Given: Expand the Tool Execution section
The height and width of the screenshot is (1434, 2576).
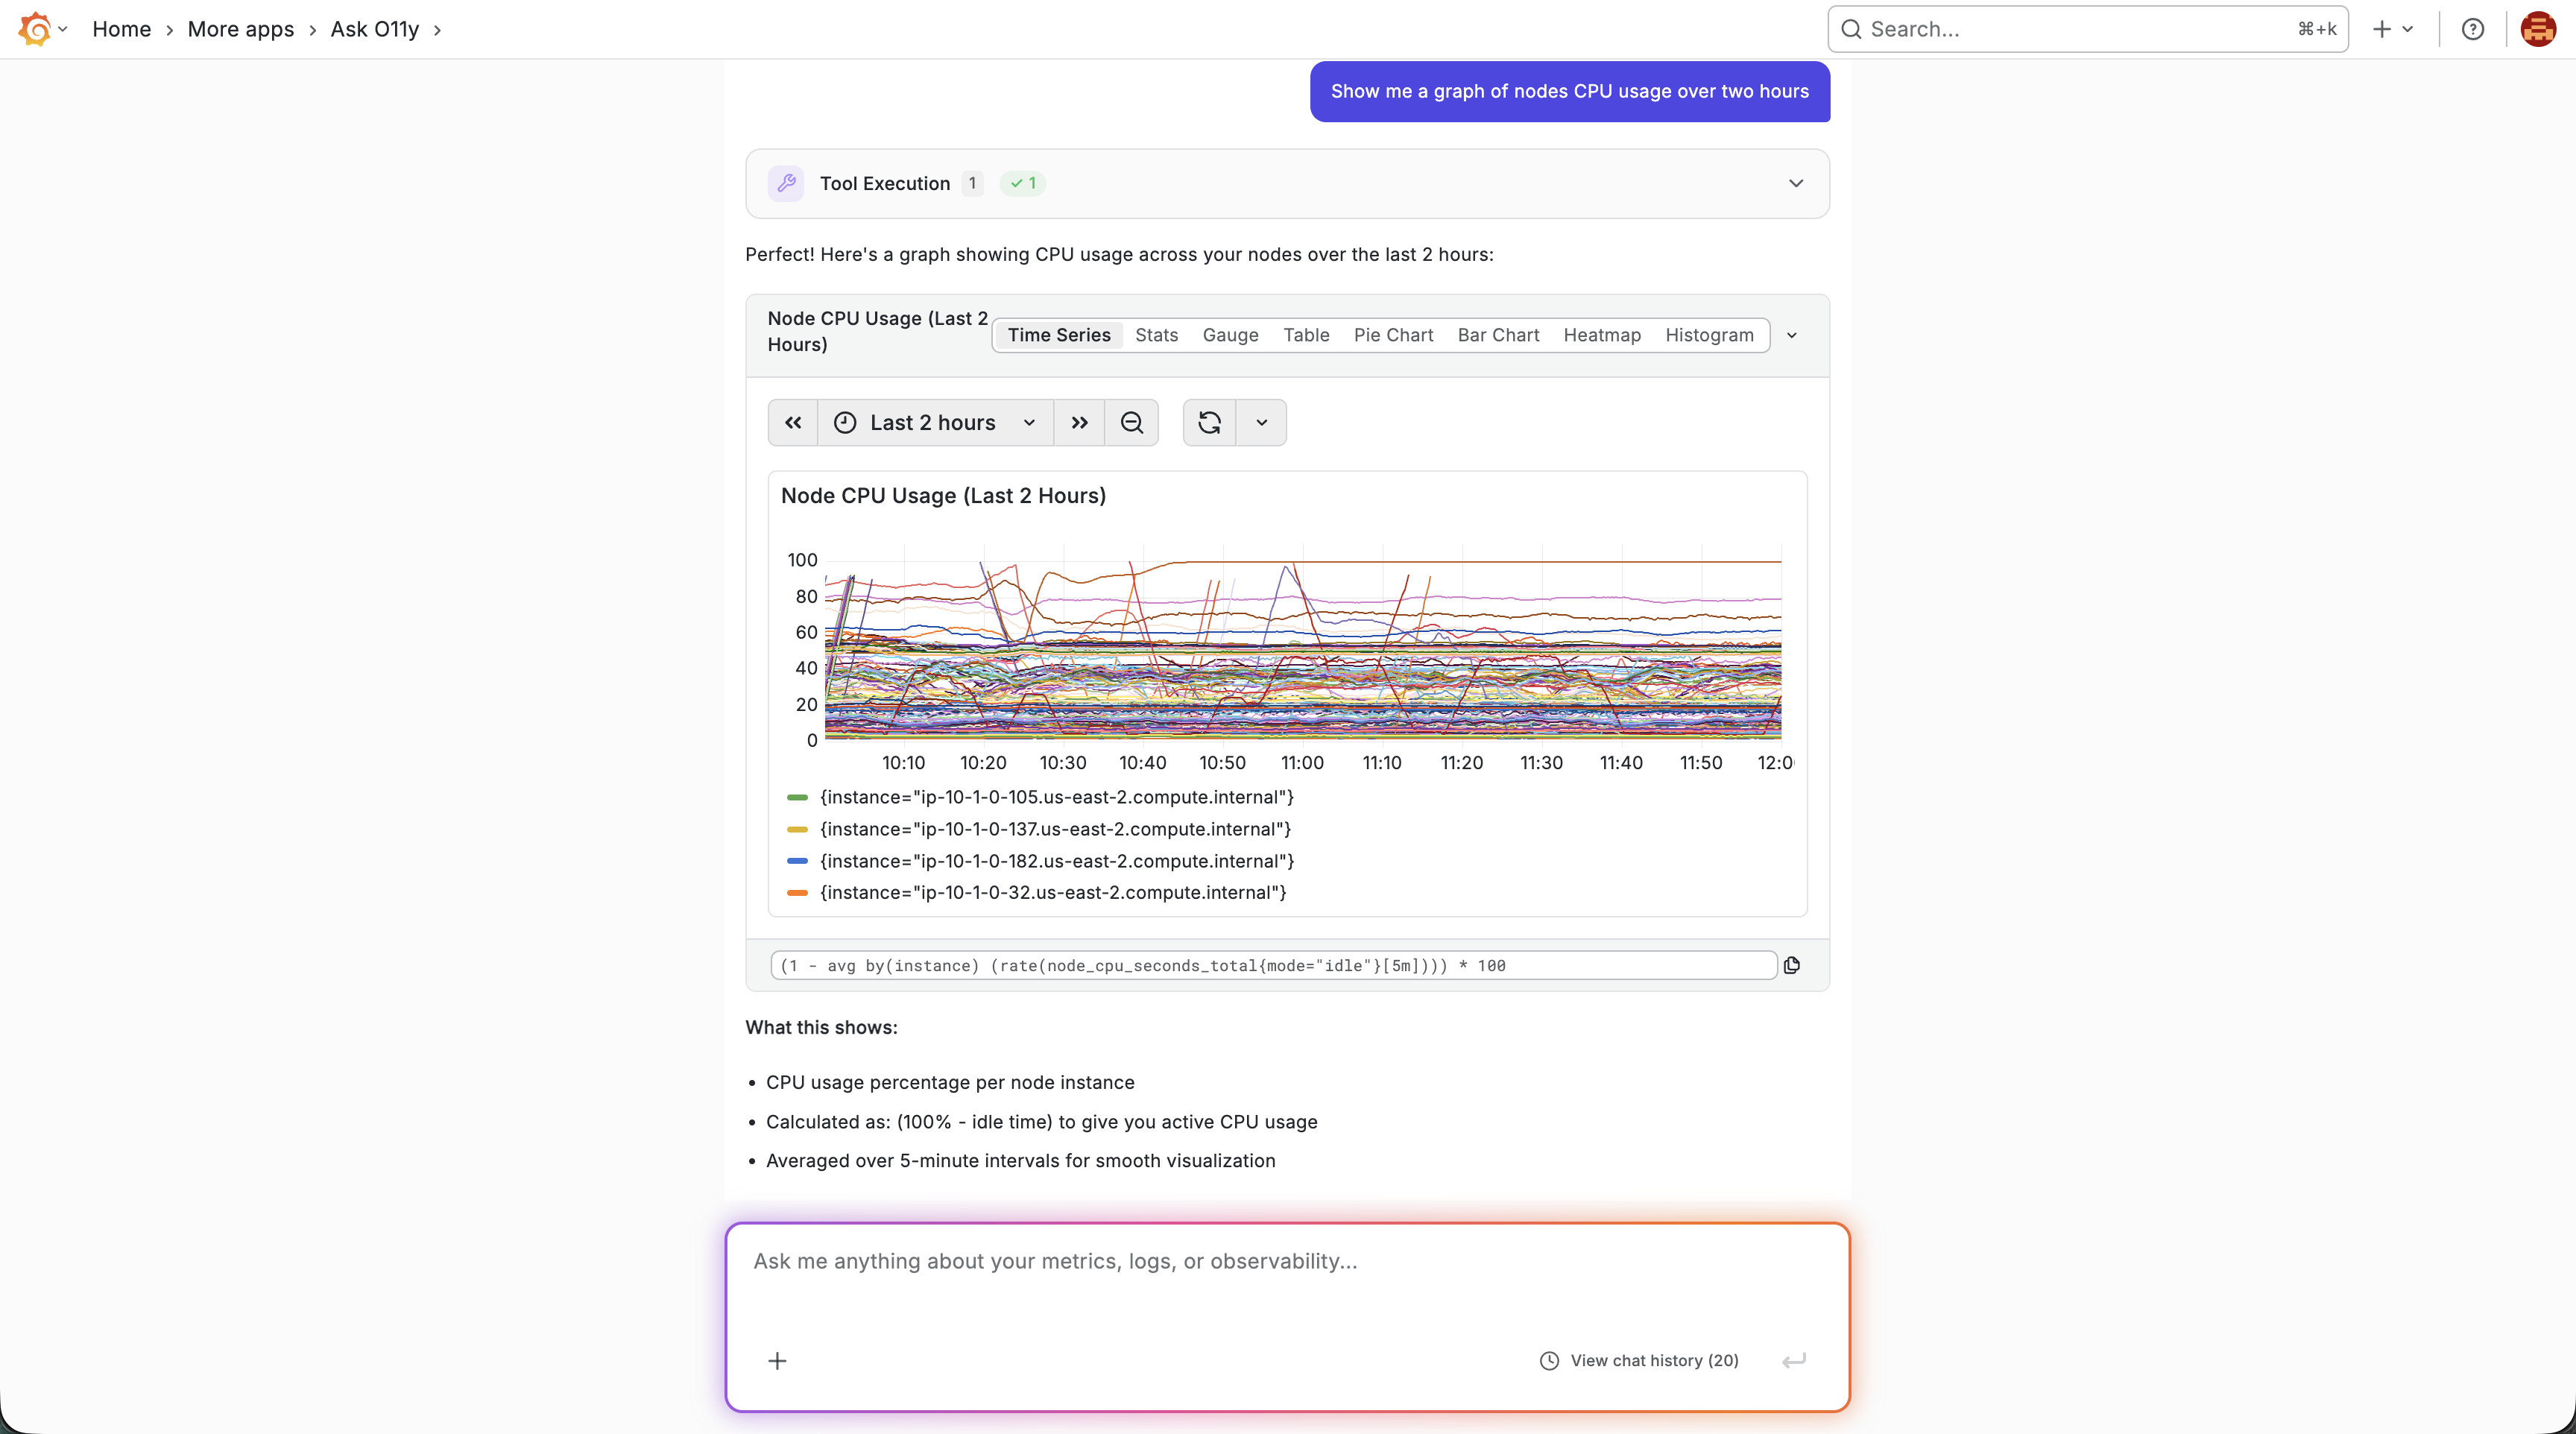Looking at the screenshot, I should (x=1796, y=184).
